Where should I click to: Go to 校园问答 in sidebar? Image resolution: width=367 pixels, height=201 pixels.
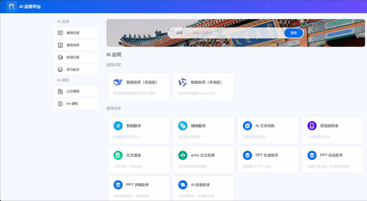click(76, 57)
